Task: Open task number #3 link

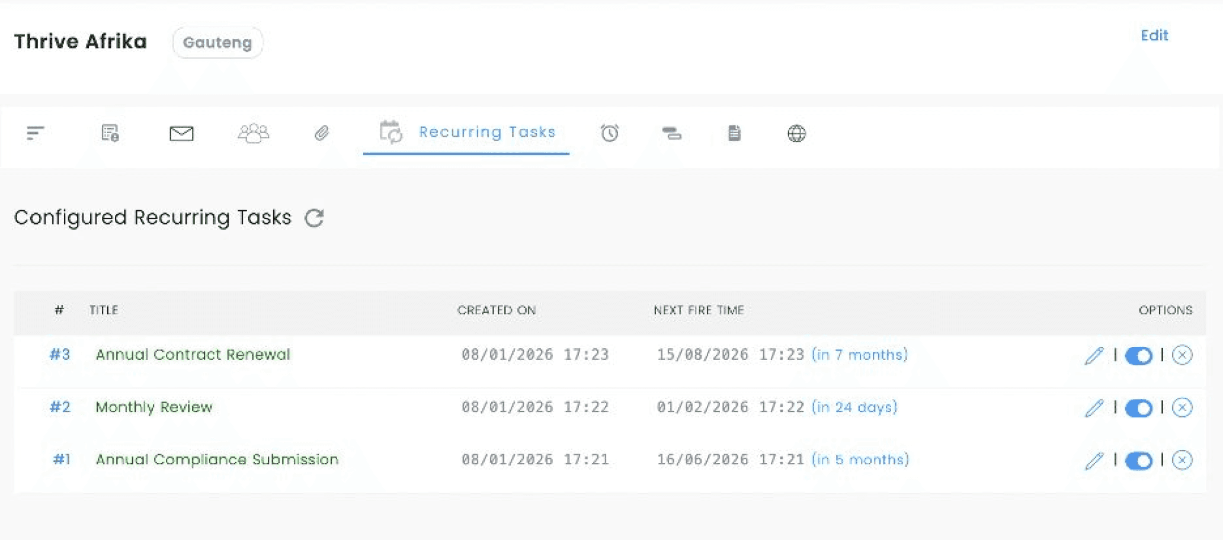Action: (60, 355)
